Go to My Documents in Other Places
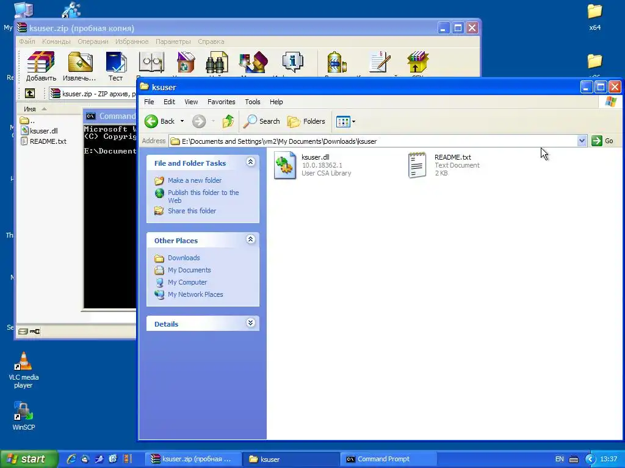625x468 pixels. [x=189, y=270]
